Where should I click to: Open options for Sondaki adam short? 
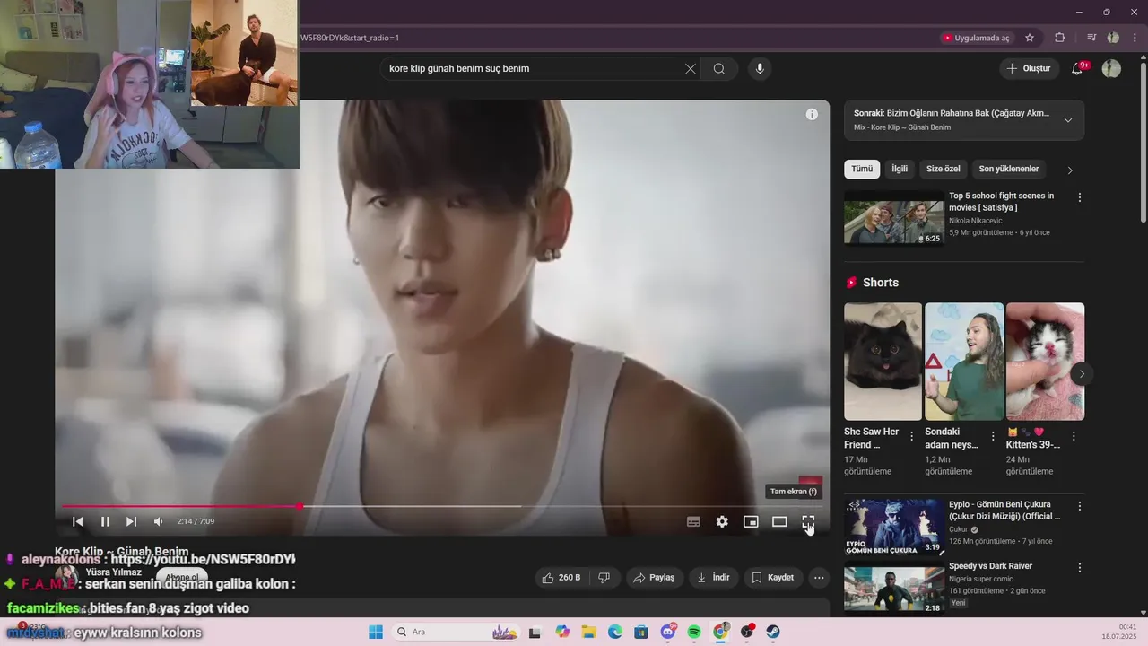click(993, 436)
